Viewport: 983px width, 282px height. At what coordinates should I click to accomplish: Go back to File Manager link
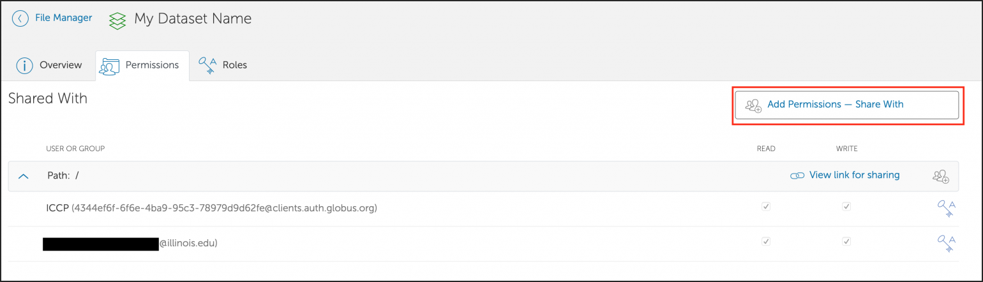tap(63, 18)
